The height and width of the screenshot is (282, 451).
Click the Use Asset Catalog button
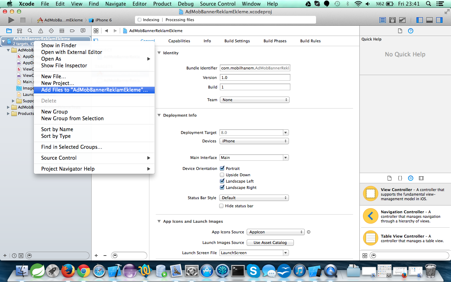(270, 243)
